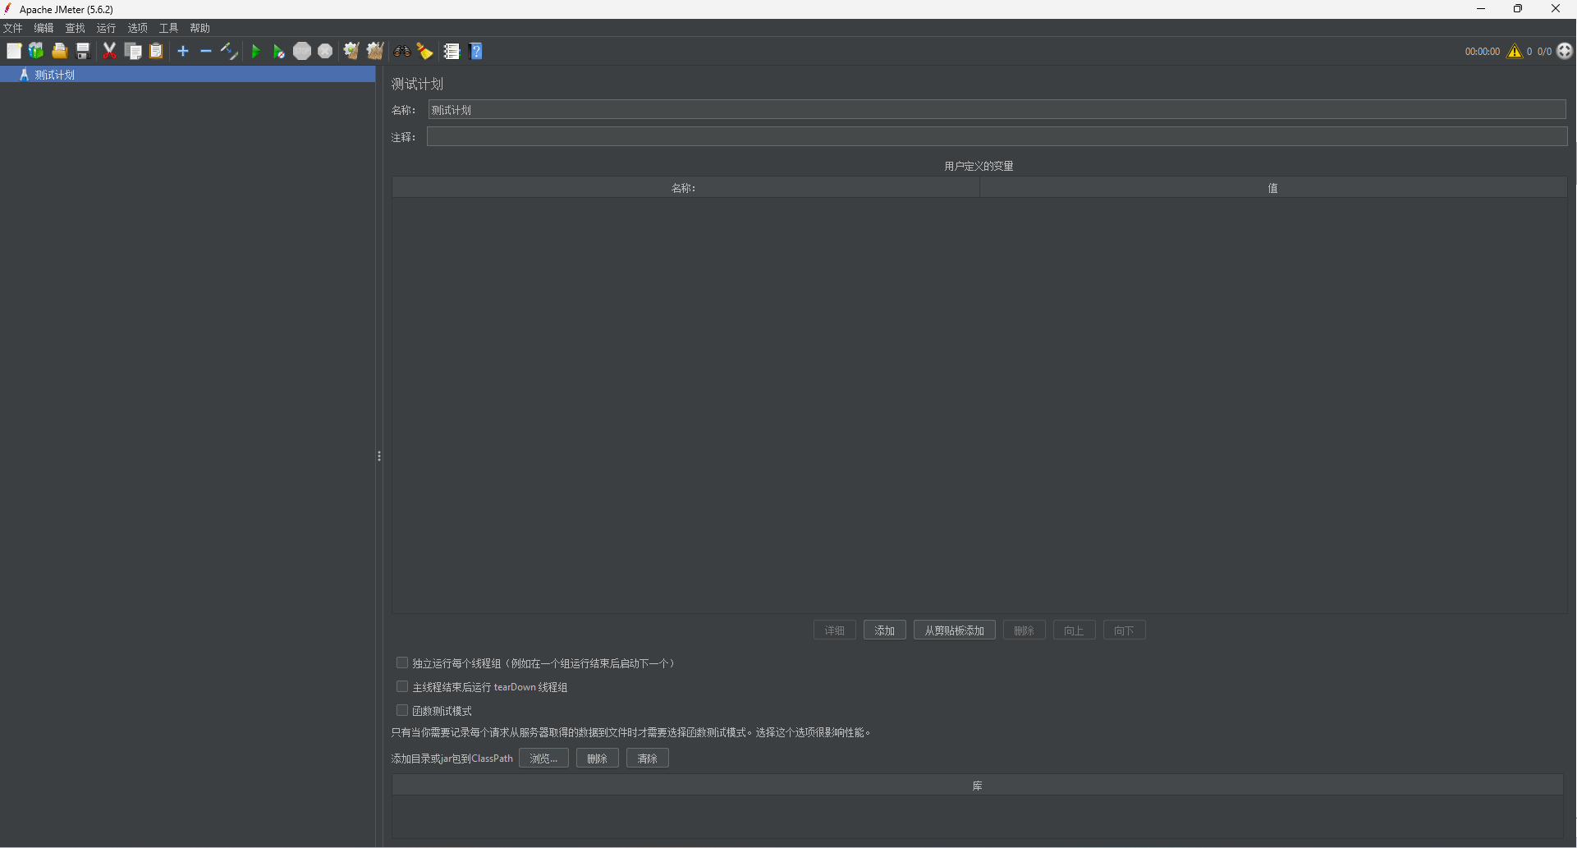Start the test with green arrow
1577x848 pixels.
[255, 51]
